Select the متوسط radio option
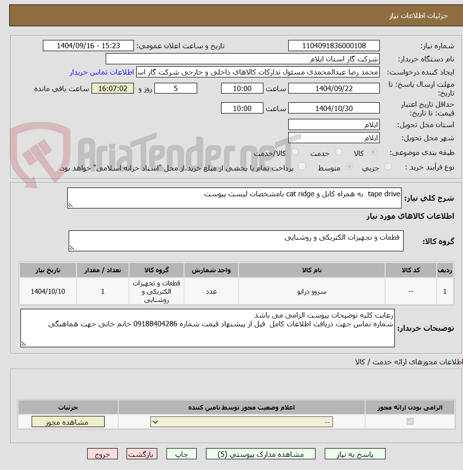 tap(349, 166)
